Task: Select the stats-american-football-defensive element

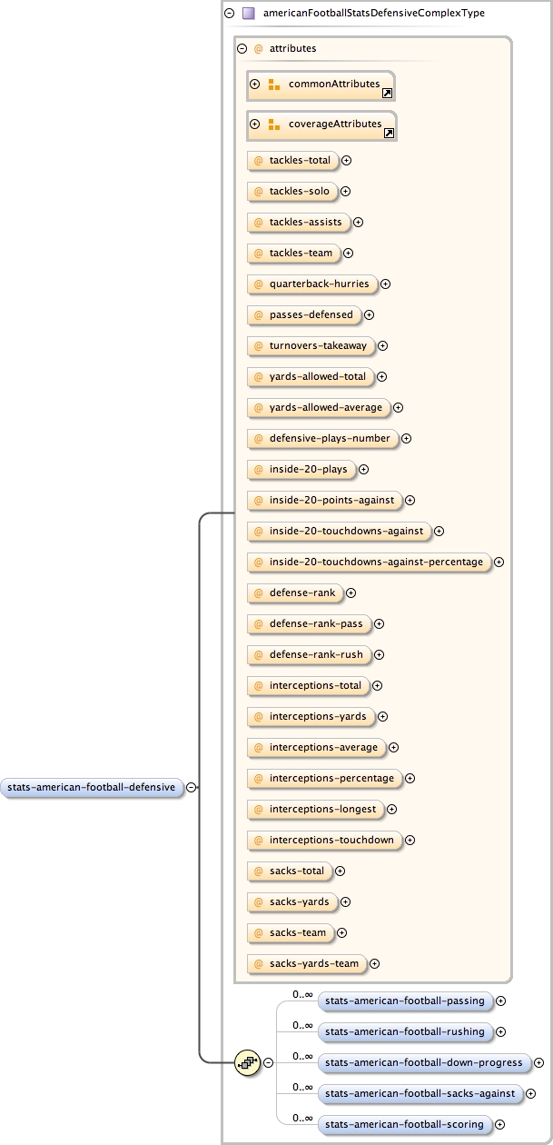Action: tap(91, 788)
